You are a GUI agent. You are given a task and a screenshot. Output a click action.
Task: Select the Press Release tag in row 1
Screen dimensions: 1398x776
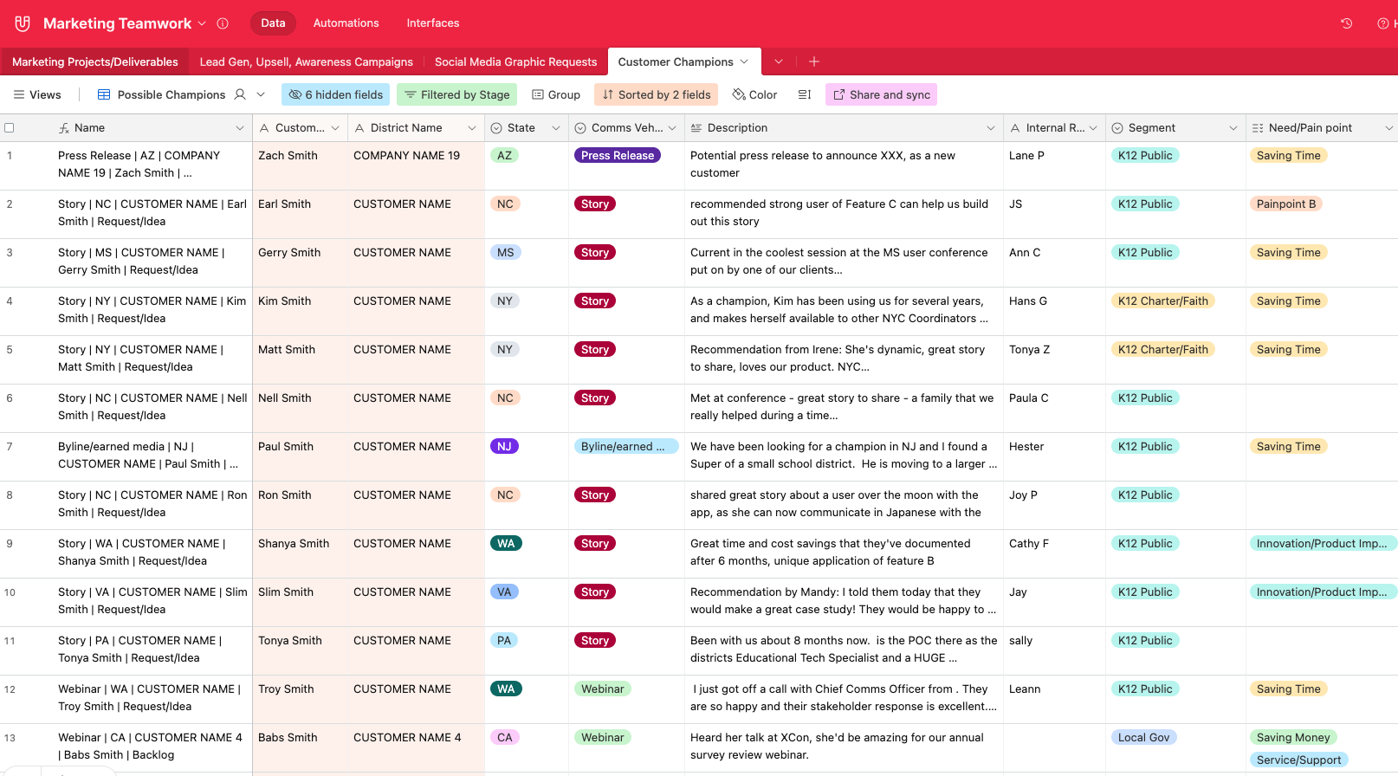(x=618, y=155)
